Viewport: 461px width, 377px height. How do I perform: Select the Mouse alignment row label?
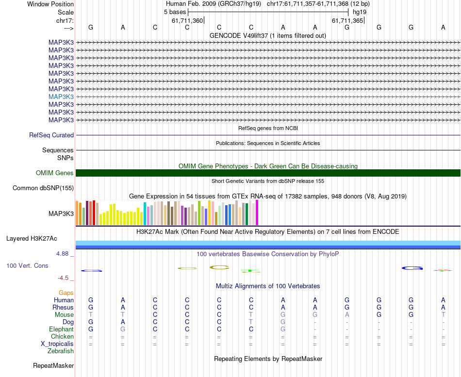pos(64,315)
